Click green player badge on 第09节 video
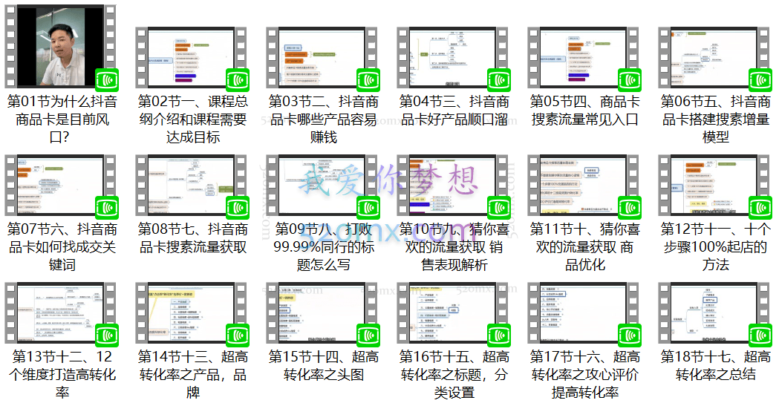Image resolution: width=779 pixels, height=406 pixels. [x=368, y=208]
